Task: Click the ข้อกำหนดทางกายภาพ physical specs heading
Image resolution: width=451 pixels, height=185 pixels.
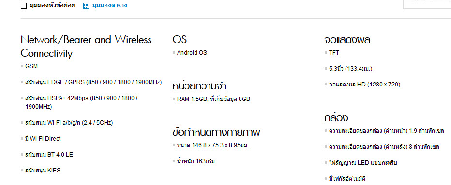Action: coord(216,132)
